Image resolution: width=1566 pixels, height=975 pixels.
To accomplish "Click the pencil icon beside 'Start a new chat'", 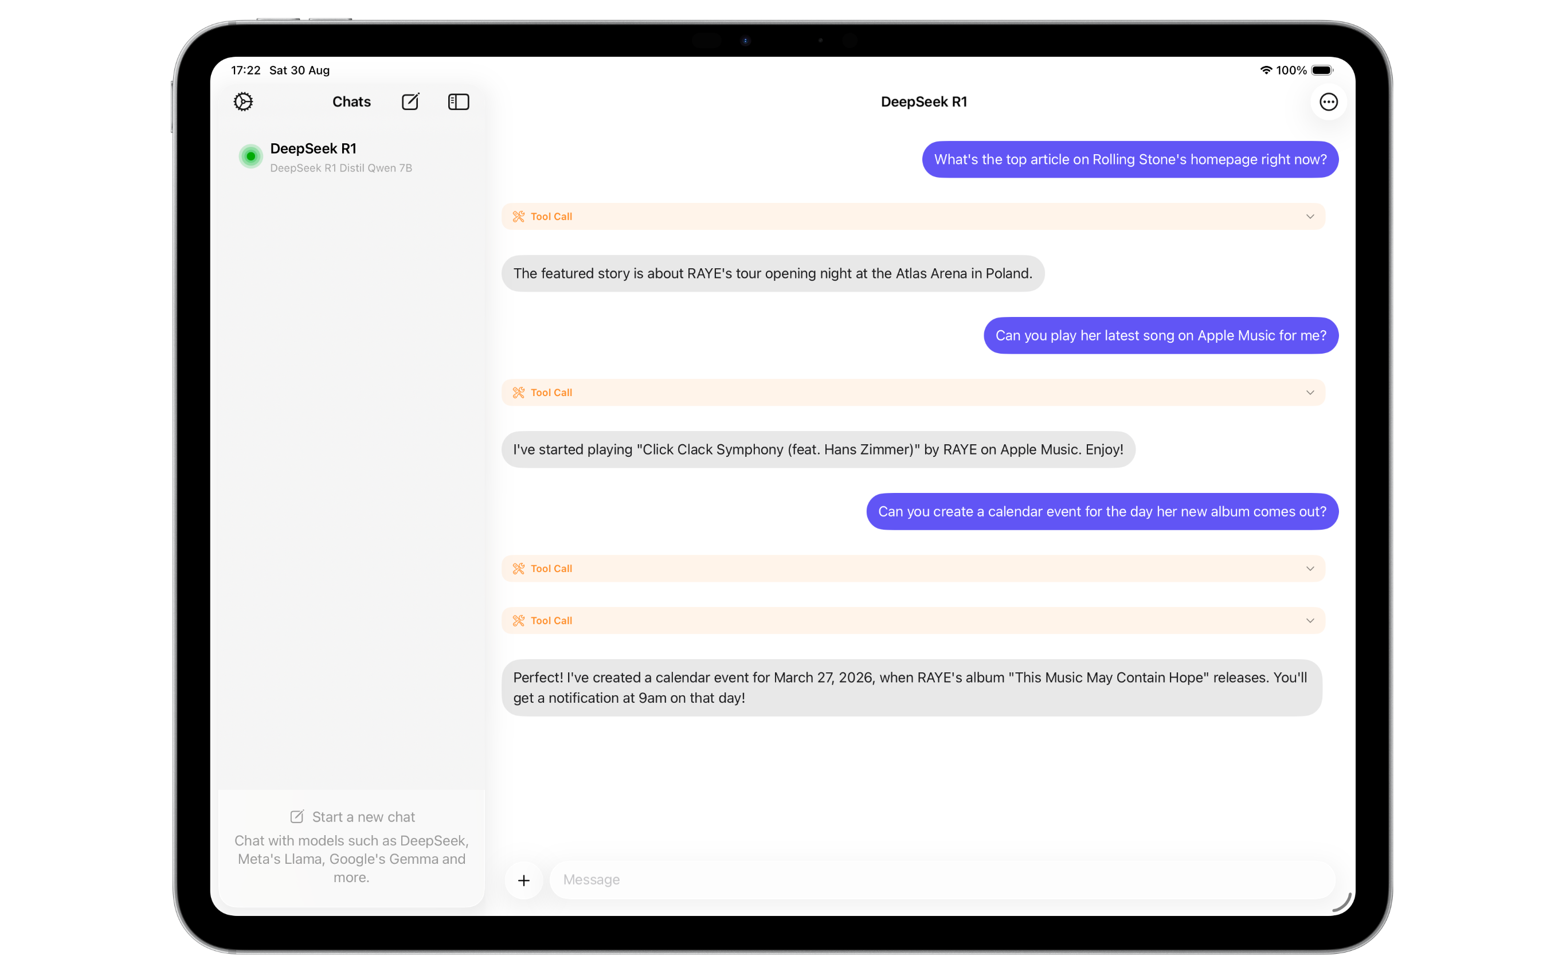I will (296, 817).
